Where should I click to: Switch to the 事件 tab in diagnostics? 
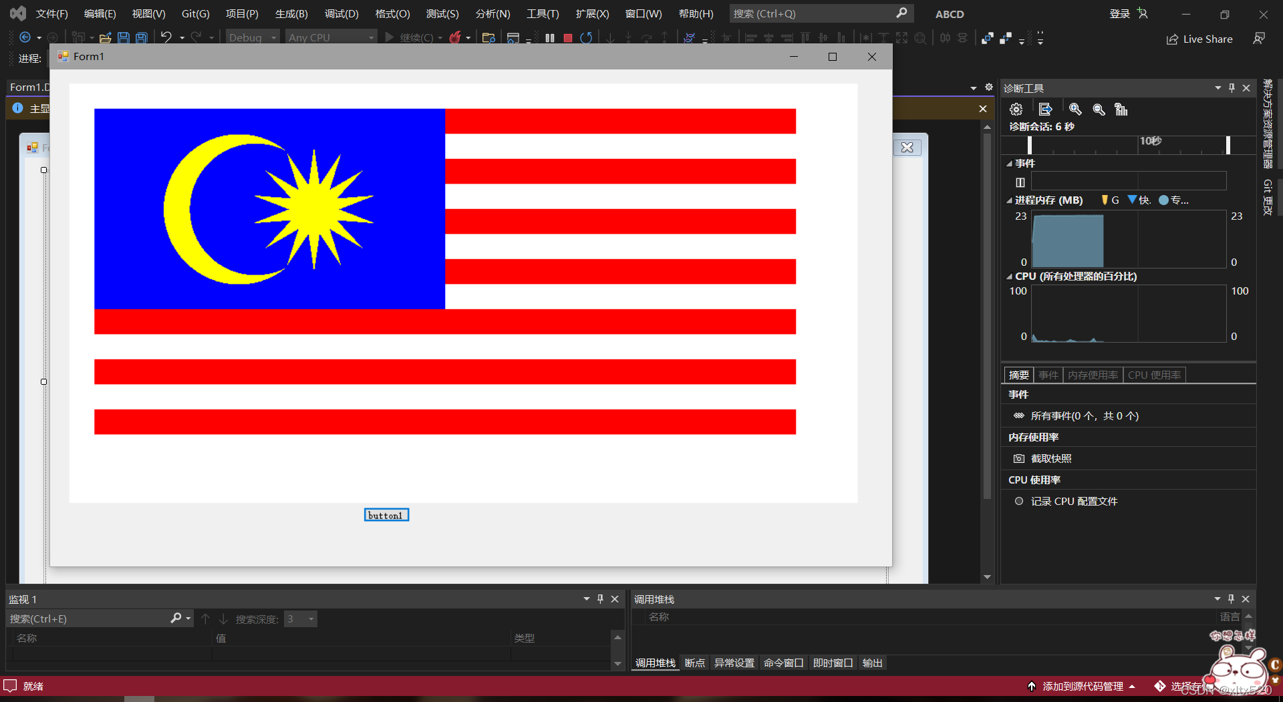click(1048, 375)
